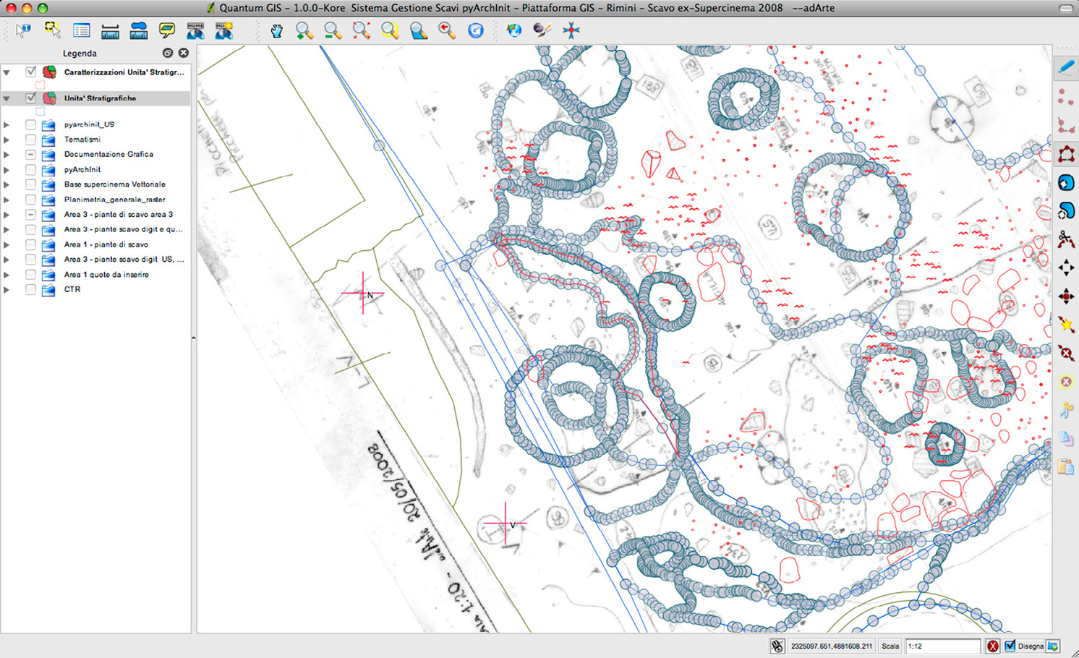Open the bookmarks icon labeled HOME
This screenshot has width=1079, height=658.
point(195,30)
